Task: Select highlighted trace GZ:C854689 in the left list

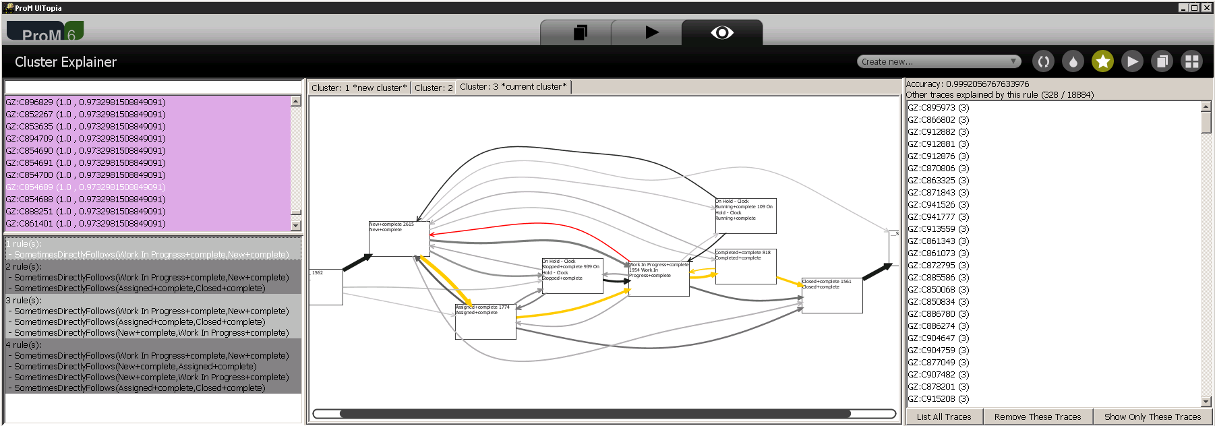Action: point(148,187)
